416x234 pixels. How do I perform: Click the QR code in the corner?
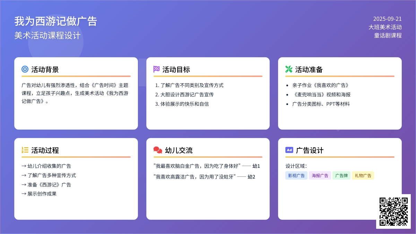[393, 211]
